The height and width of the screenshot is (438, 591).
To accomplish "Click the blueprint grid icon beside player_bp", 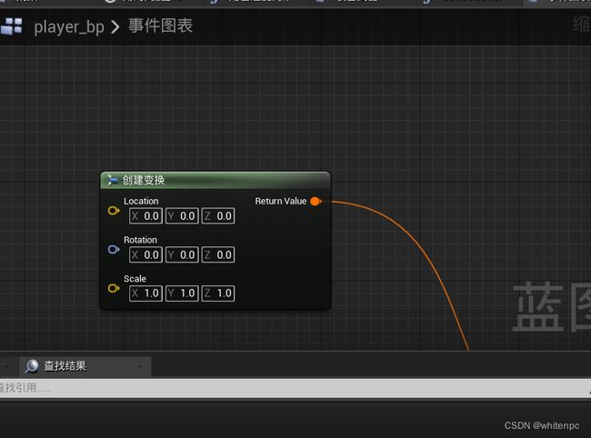I will point(11,26).
